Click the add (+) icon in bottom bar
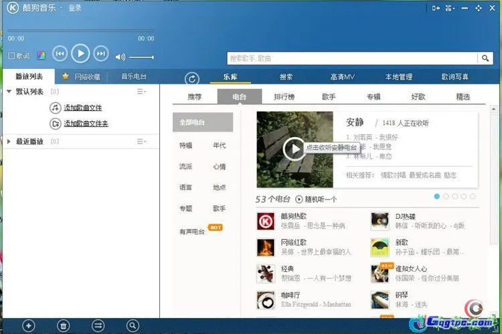 (28, 325)
